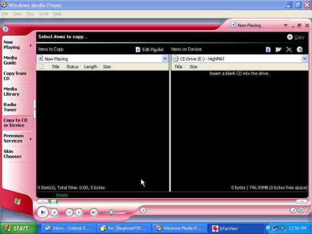Screen dimensions: 312x234
Task: Open Copy from CD section
Action: point(15,76)
